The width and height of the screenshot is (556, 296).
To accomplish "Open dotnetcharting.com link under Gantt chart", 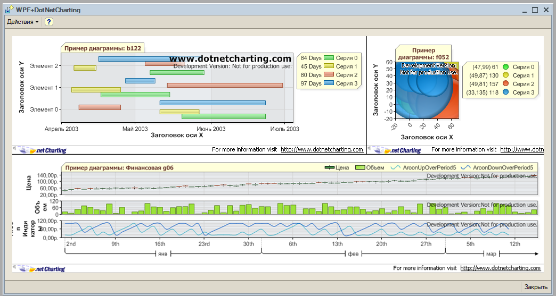I will (322, 150).
